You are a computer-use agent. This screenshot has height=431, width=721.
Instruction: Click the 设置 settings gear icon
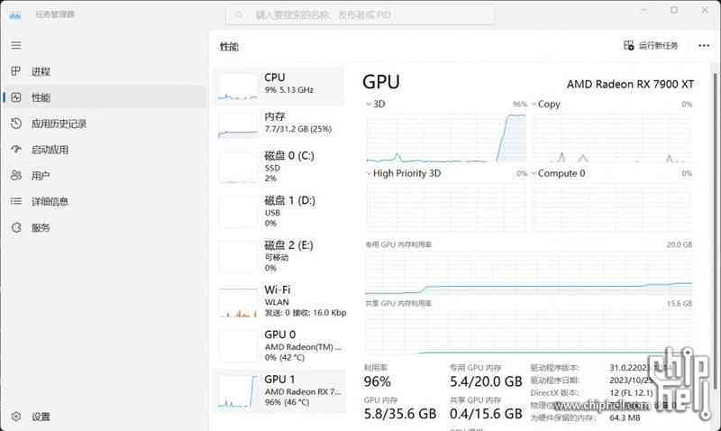[x=16, y=417]
